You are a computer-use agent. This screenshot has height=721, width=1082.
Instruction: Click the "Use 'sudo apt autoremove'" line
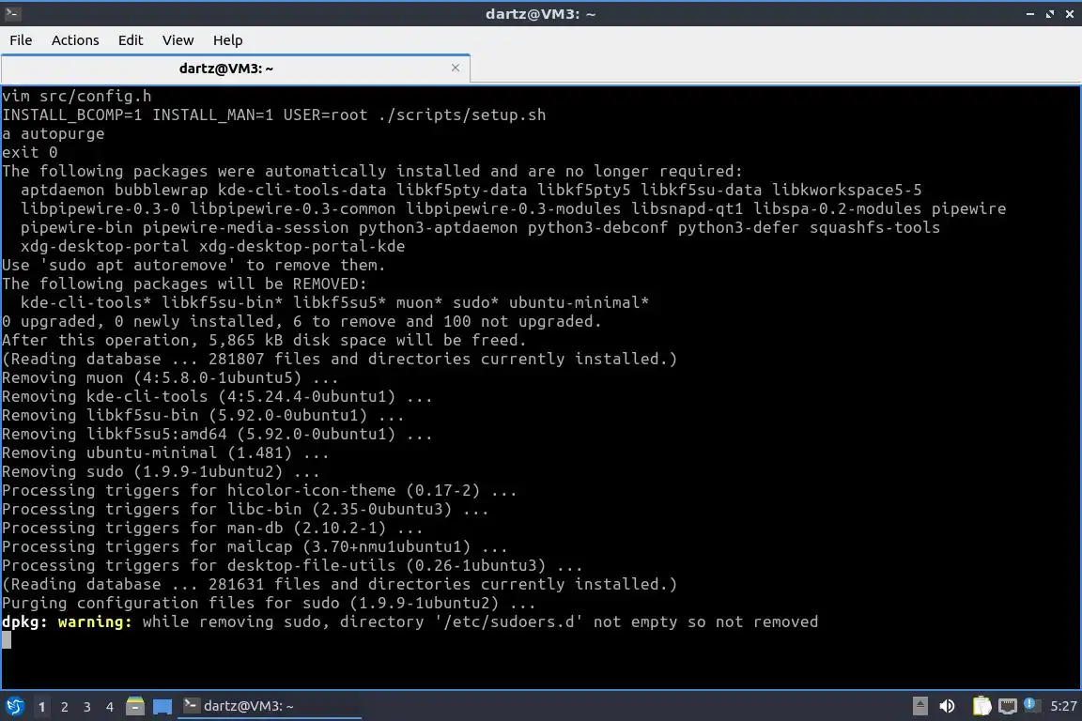(193, 265)
